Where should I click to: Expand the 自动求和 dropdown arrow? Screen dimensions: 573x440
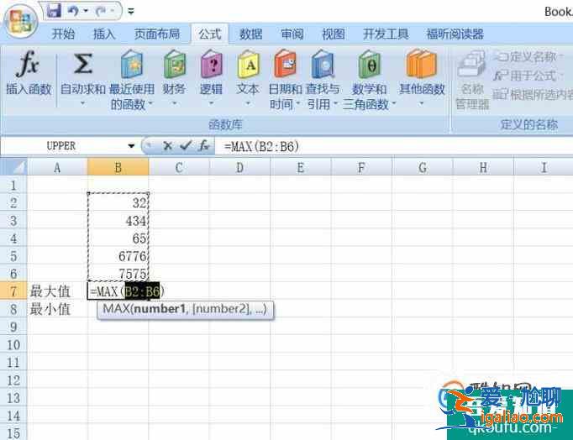82,103
